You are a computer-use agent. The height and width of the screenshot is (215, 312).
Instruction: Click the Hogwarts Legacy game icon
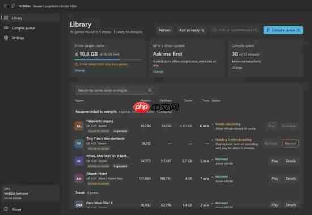pyautogui.click(x=78, y=126)
